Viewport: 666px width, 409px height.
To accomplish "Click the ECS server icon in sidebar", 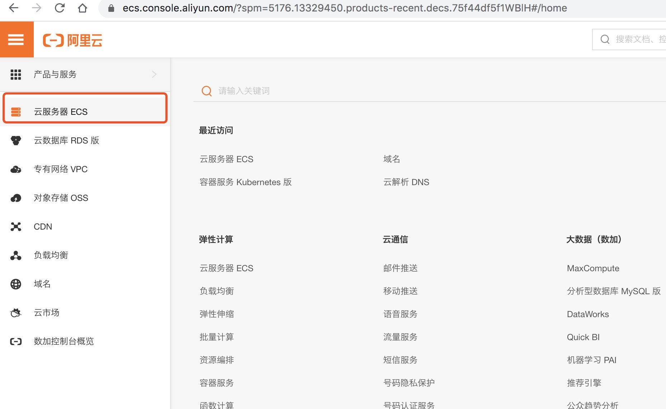I will 16,112.
